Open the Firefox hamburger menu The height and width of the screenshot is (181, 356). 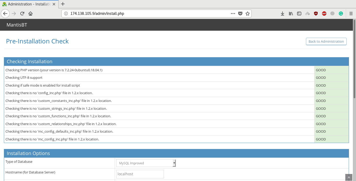click(x=351, y=14)
